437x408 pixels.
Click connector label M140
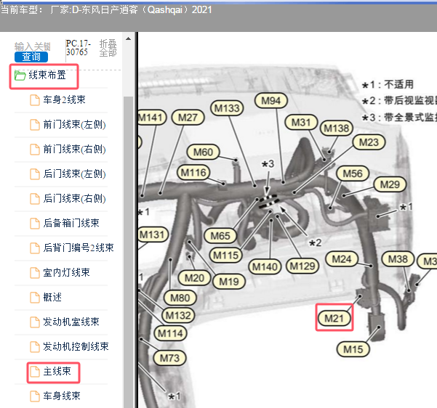tap(265, 266)
